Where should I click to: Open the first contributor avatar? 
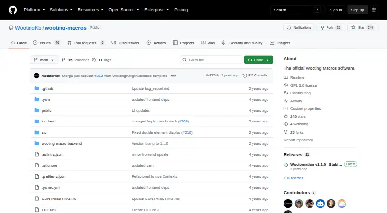pyautogui.click(x=288, y=204)
